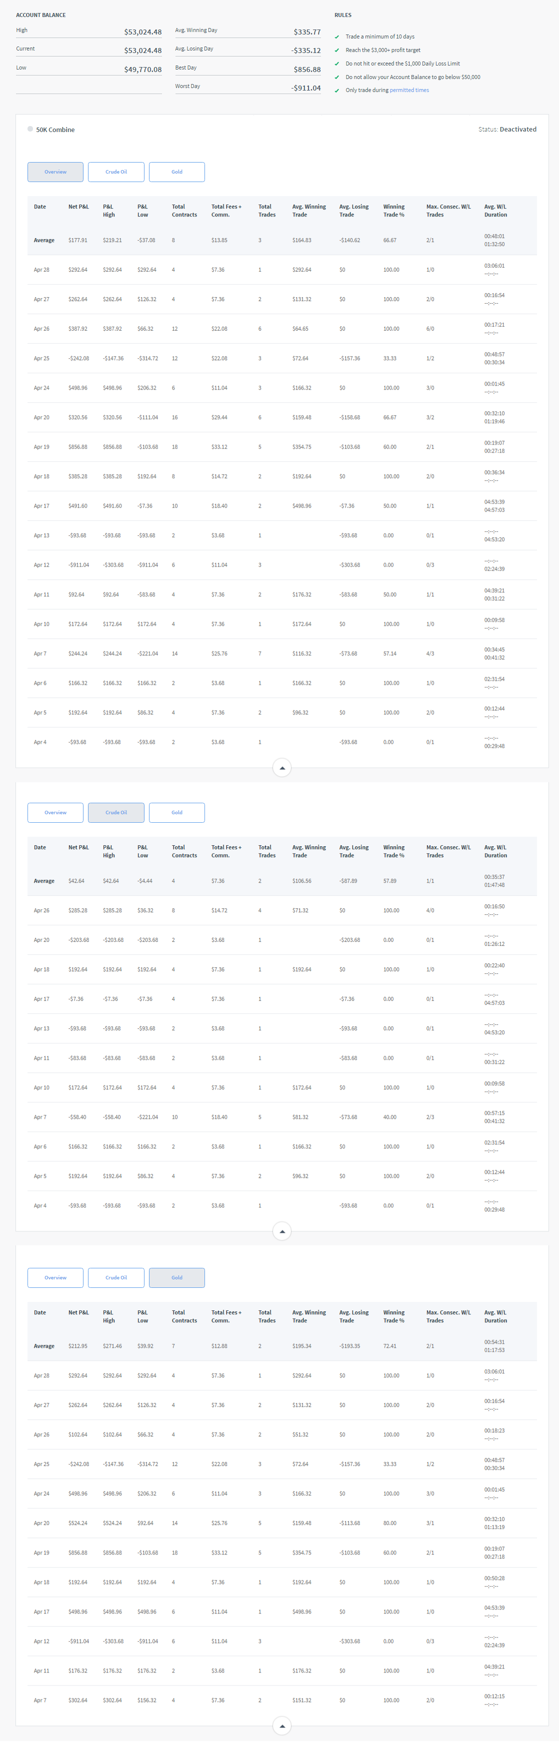This screenshot has height=1742, width=559.
Task: Click Overview in the bottom tab row where Gold is highlighted
Action: pos(55,1277)
